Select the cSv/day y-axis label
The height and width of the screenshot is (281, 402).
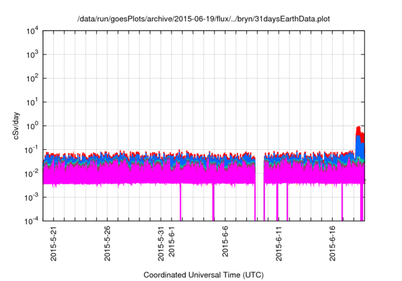[16, 125]
